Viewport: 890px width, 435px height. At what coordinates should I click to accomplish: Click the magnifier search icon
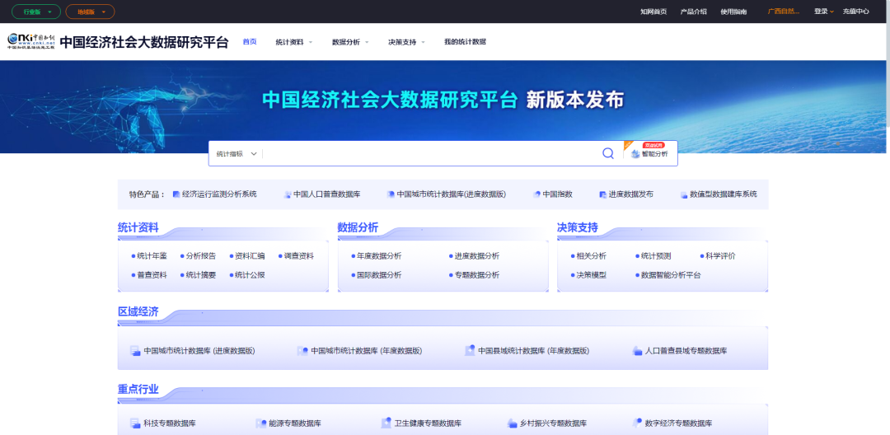pos(608,153)
